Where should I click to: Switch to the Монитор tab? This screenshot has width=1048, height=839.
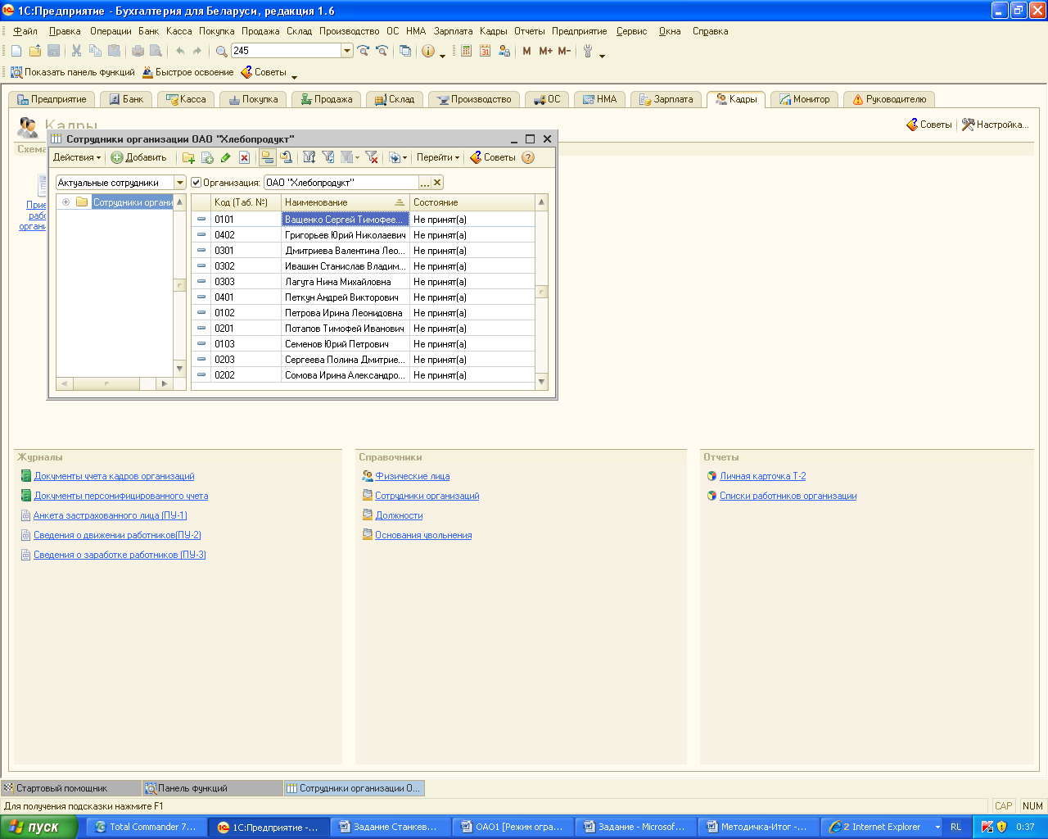click(804, 99)
